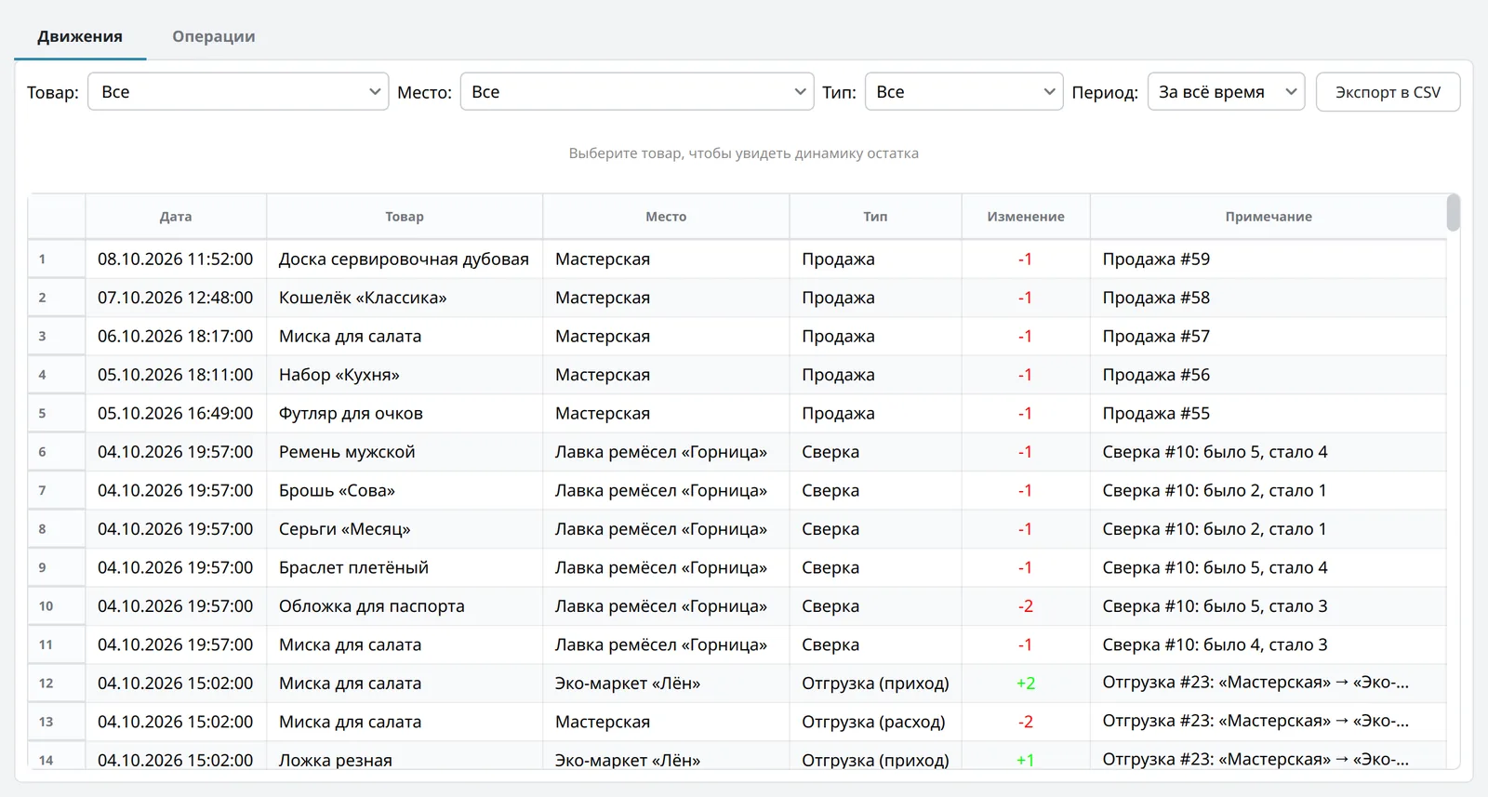Open the Место filter dropdown

coord(637,92)
